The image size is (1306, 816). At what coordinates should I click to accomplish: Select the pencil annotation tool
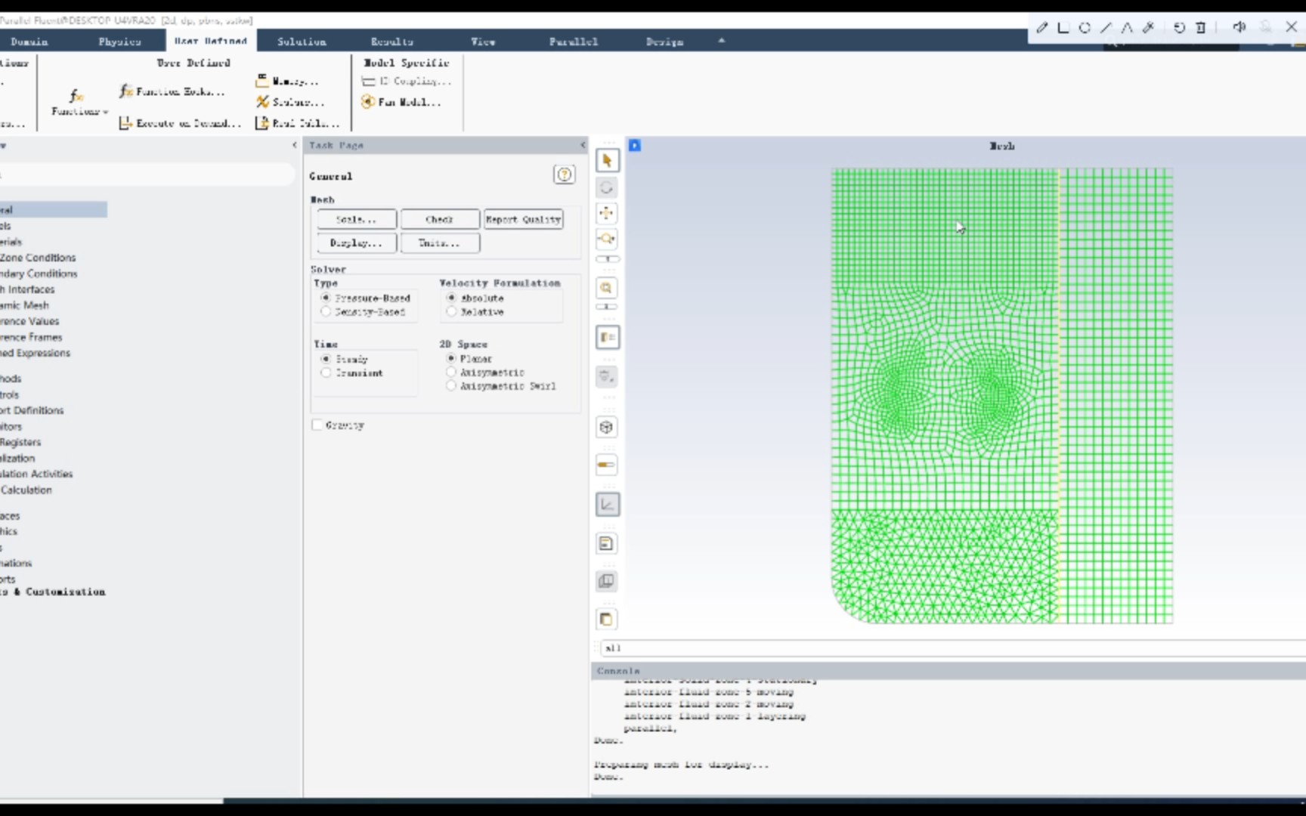pos(1041,27)
